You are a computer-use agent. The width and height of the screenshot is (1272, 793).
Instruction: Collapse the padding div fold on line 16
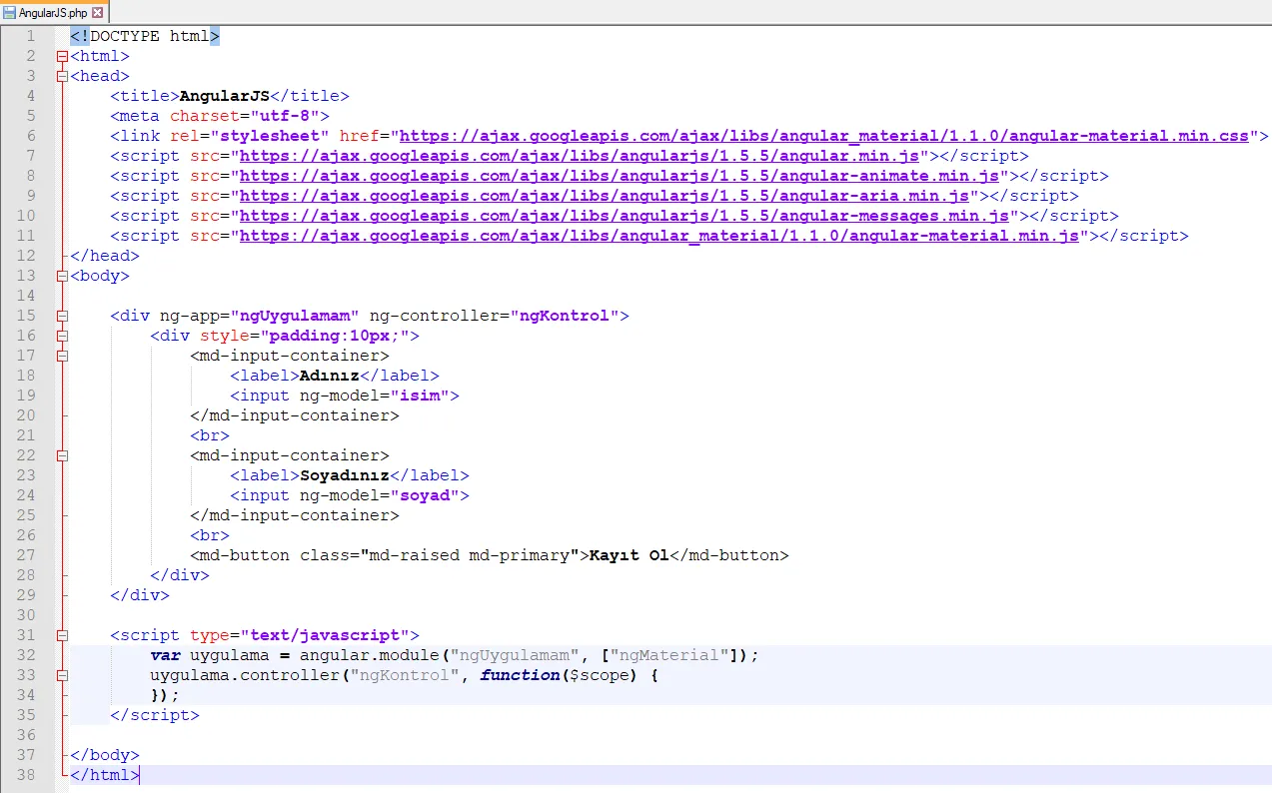tap(62, 336)
